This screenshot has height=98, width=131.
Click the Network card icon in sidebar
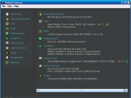coord(7,62)
